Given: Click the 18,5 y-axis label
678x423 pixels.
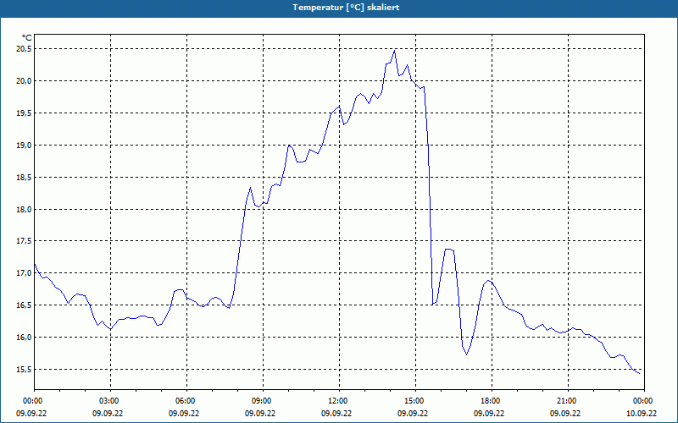Looking at the screenshot, I should pos(24,178).
